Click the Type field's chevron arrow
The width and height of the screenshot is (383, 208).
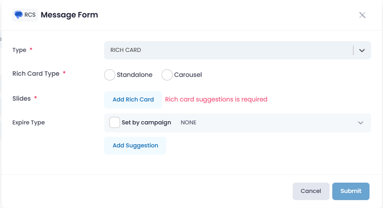point(362,50)
